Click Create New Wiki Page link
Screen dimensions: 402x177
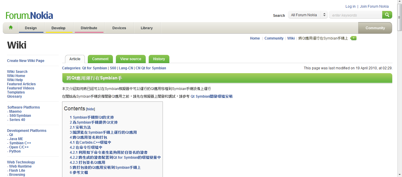click(26, 61)
